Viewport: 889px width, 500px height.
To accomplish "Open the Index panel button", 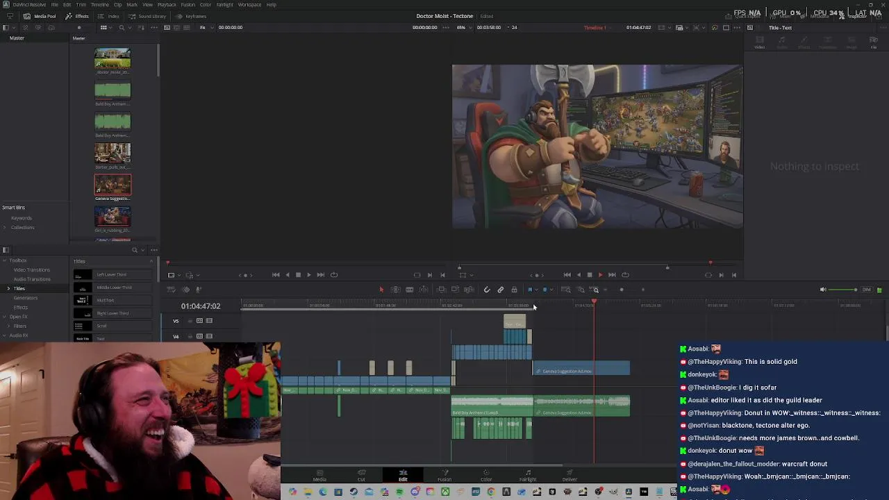I will tap(109, 16).
